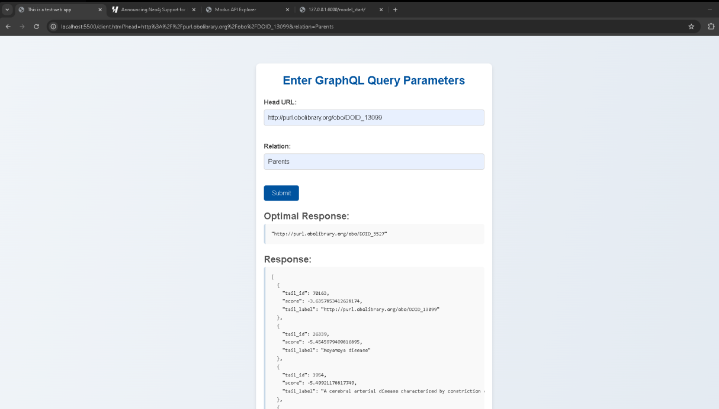The image size is (719, 409).
Task: Submit the GraphQL query form
Action: tap(281, 193)
